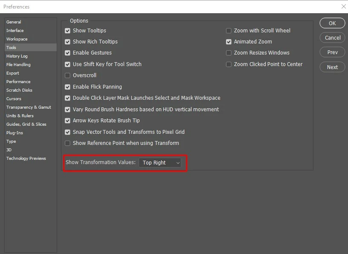Uncheck Vary Round Brush Hardness option
This screenshot has height=254, width=348.
click(67, 110)
